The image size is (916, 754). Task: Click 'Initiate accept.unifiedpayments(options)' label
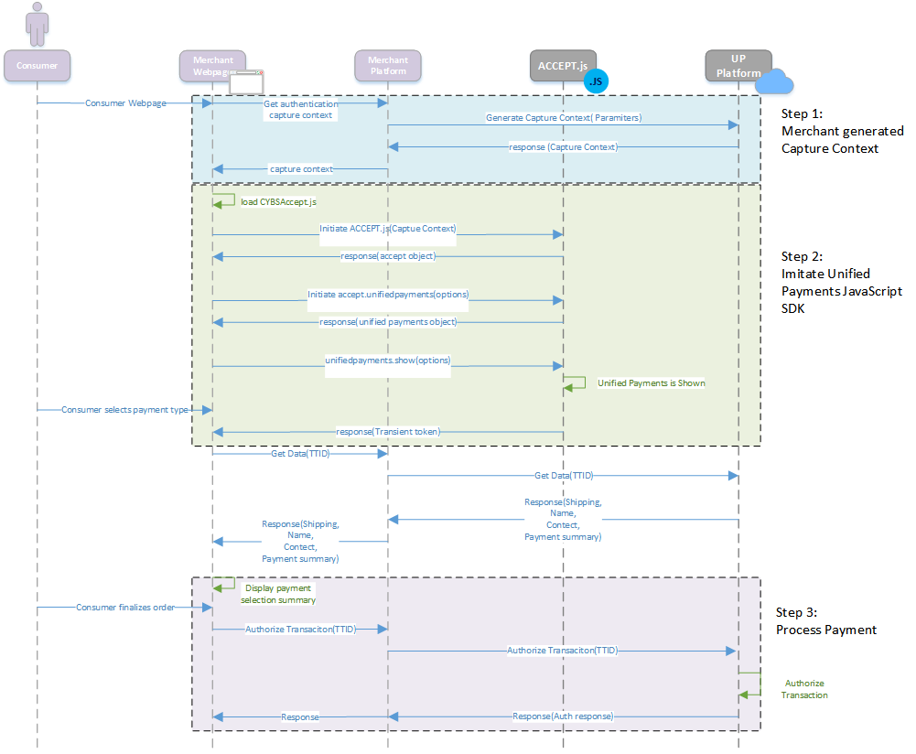388,295
